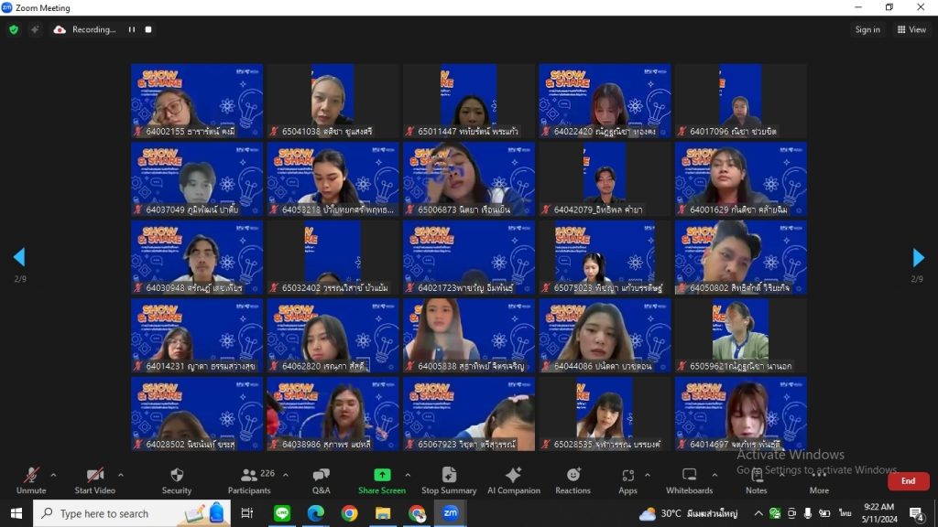Image resolution: width=938 pixels, height=527 pixels.
Task: Open the Notes tool
Action: pos(756,481)
